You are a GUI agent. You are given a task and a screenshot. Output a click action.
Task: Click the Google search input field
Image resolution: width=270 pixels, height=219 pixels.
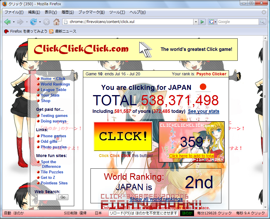tap(238, 22)
